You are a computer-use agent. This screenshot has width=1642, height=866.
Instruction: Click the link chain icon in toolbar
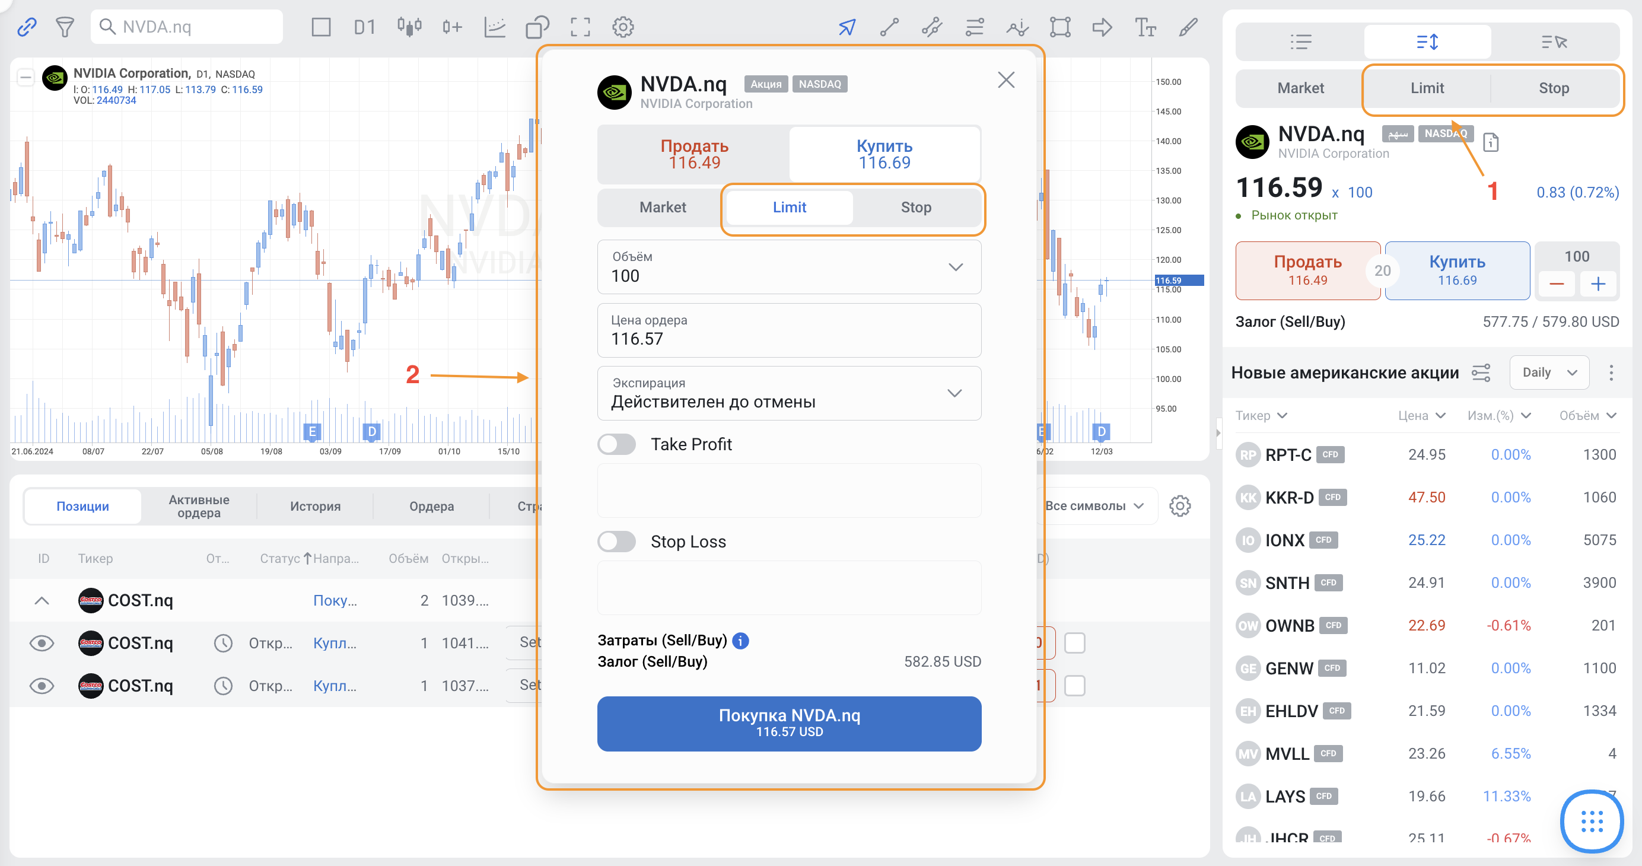click(x=27, y=27)
